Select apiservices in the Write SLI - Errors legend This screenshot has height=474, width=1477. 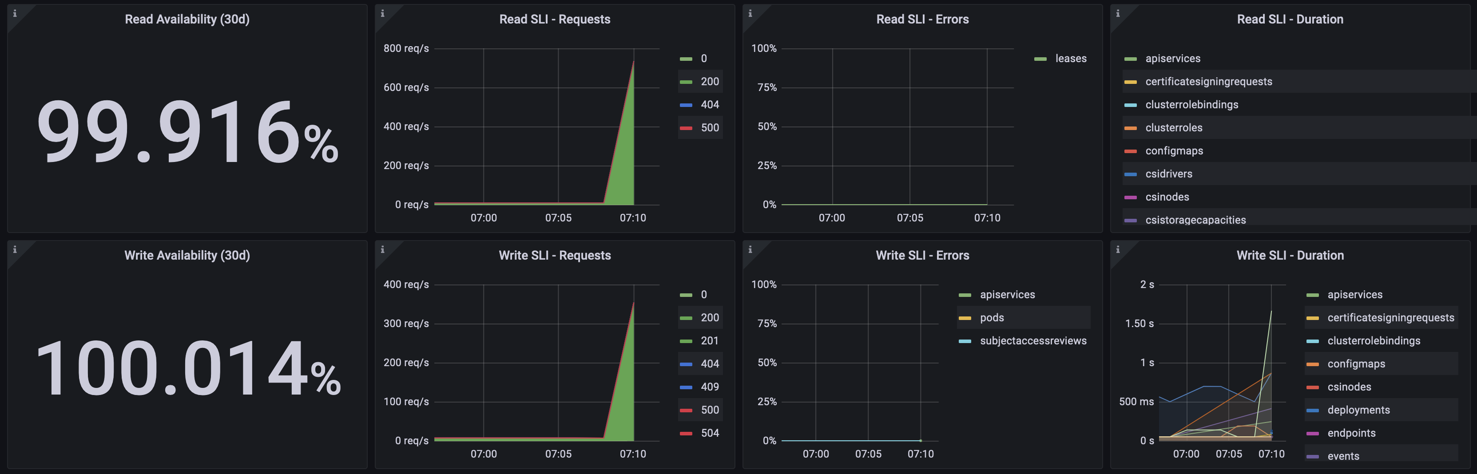[1008, 294]
